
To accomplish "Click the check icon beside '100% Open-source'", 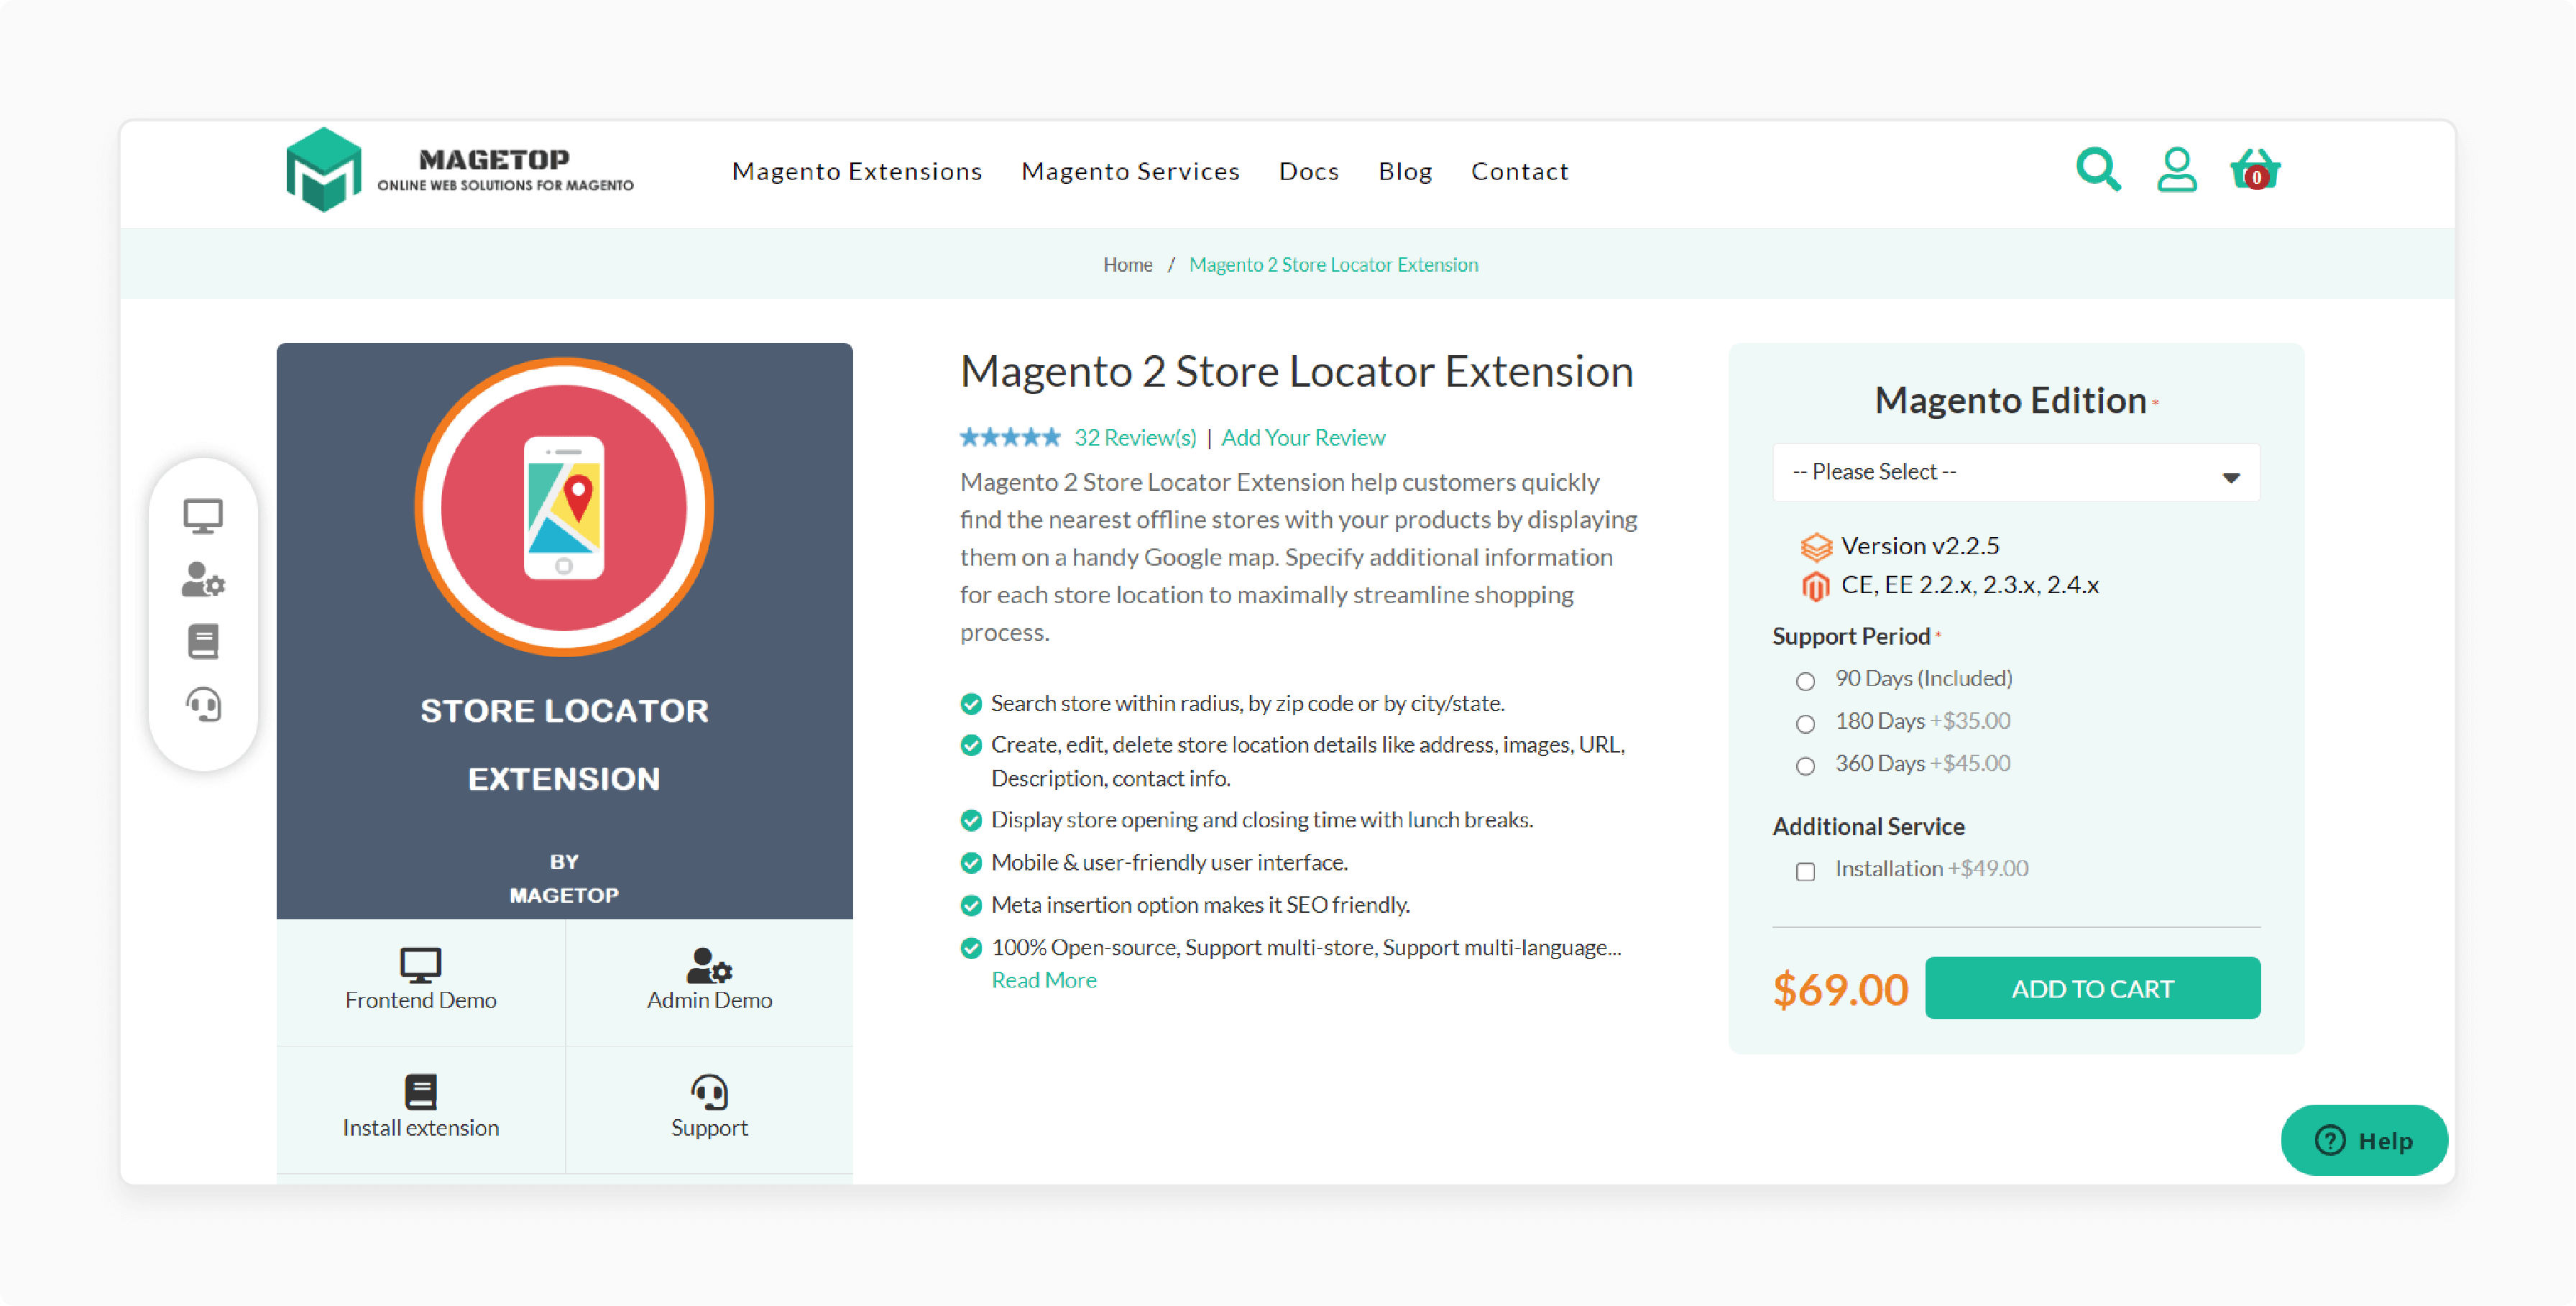I will click(970, 948).
